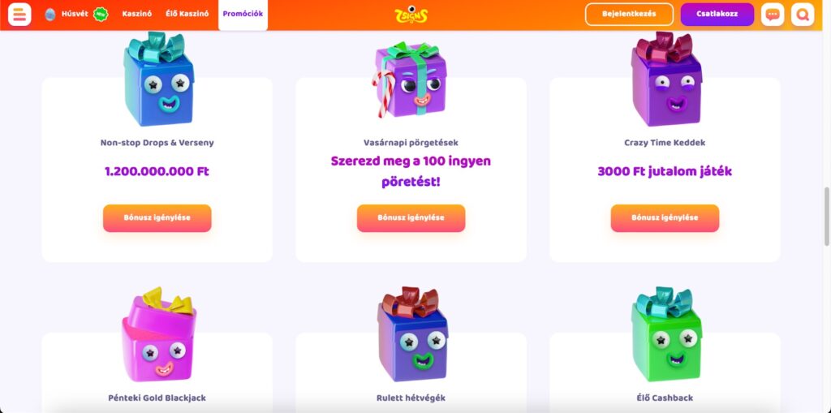
Task: Click the Húsvét egg icon
Action: coord(50,15)
